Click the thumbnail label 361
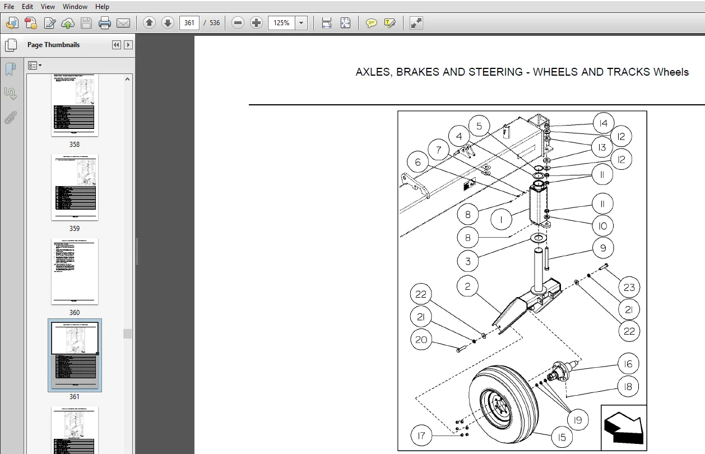Screen dimensions: 705x454 point(75,396)
